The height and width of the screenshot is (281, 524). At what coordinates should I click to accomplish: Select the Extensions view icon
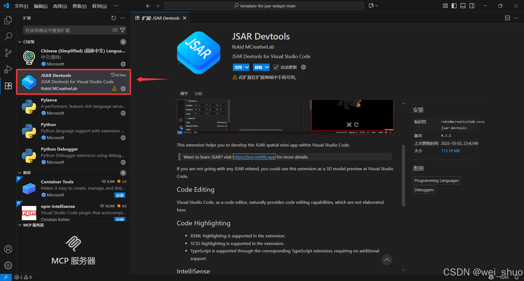pyautogui.click(x=8, y=86)
